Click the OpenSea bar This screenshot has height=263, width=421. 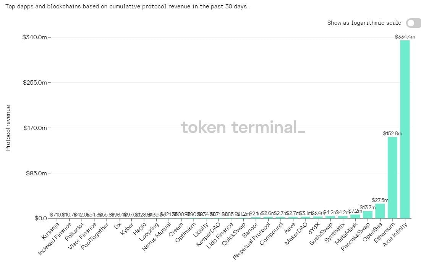(379, 212)
